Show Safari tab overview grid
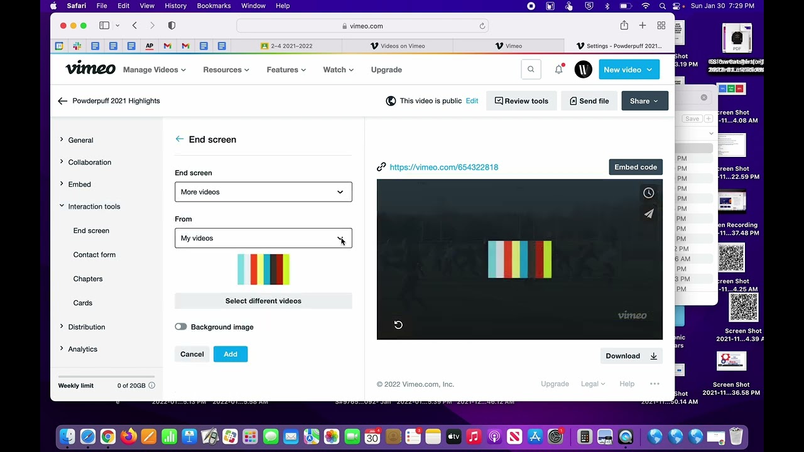The height and width of the screenshot is (452, 804). tap(661, 25)
